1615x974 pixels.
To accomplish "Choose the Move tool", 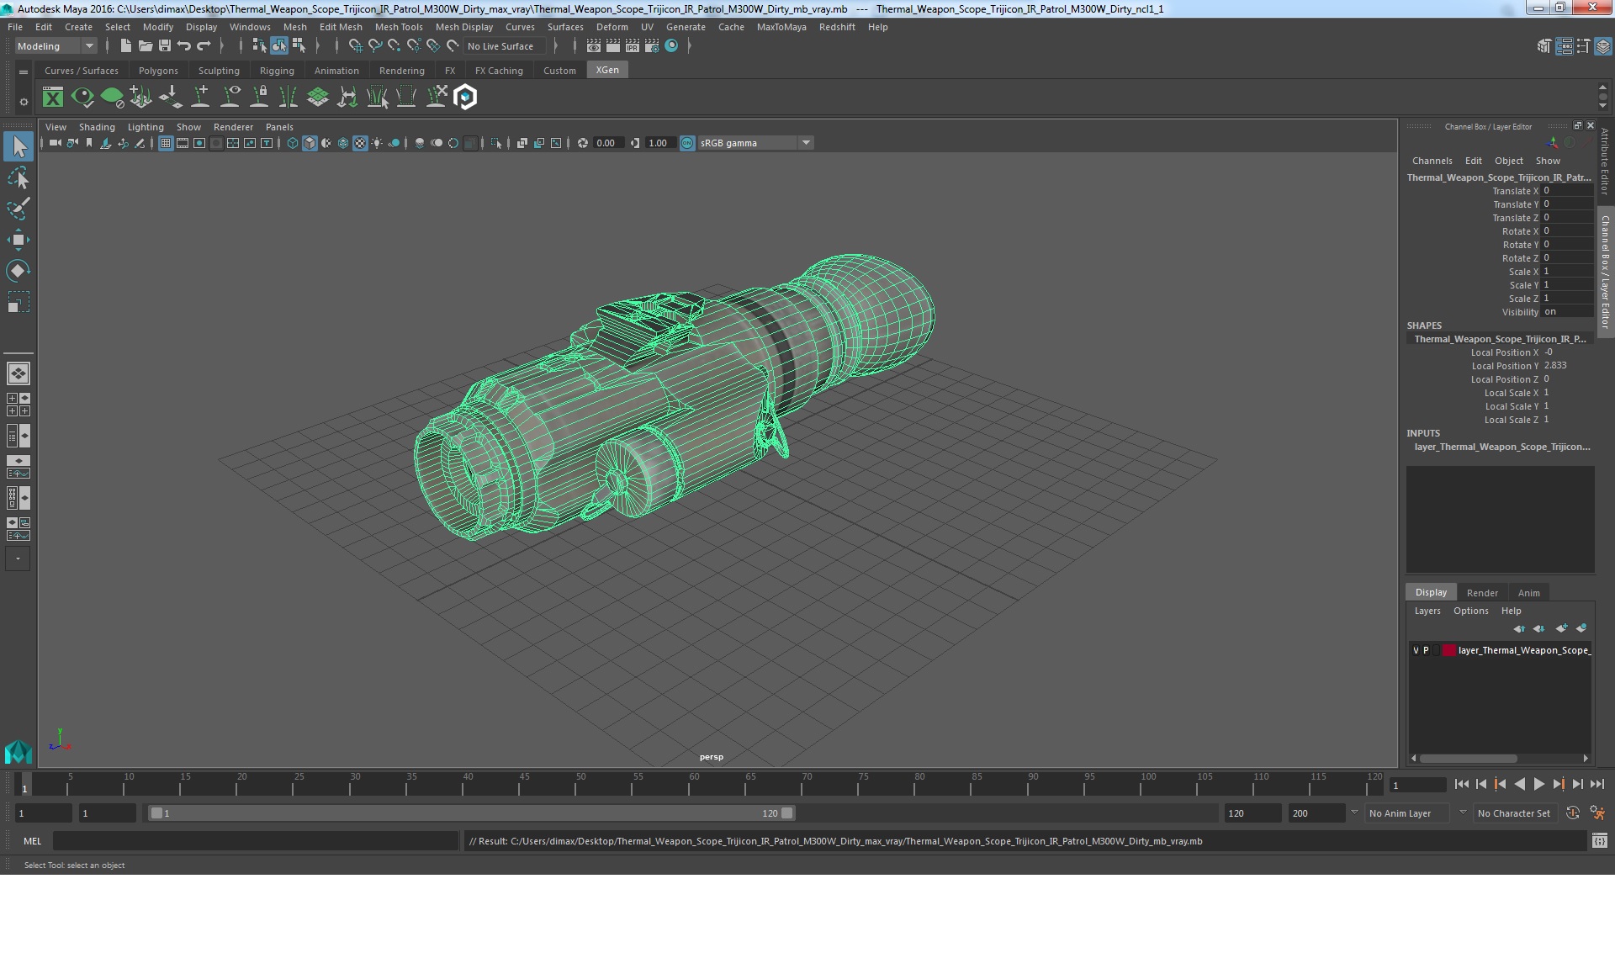I will coord(19,240).
